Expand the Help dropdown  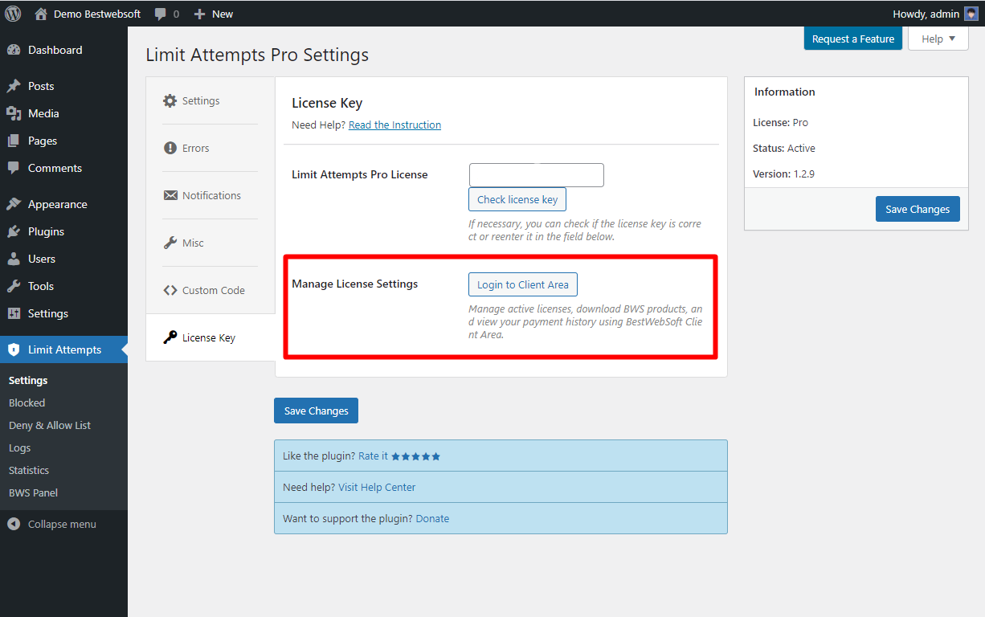tap(938, 39)
